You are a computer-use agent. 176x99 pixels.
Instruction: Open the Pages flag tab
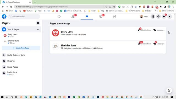(x=87, y=16)
